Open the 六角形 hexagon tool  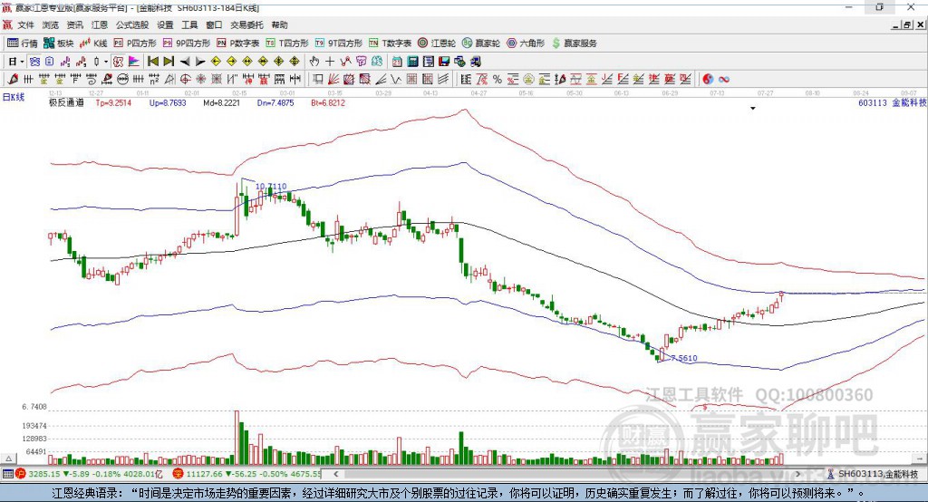526,43
